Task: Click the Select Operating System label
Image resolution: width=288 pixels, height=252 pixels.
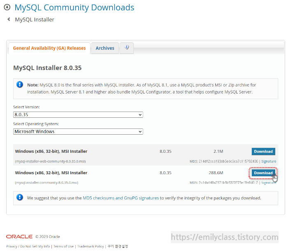Action: pyautogui.click(x=36, y=124)
